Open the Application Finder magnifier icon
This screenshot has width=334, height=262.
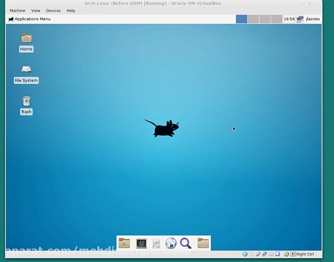point(186,243)
